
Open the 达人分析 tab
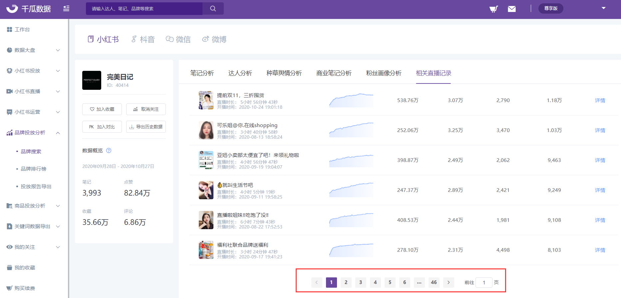[240, 73]
